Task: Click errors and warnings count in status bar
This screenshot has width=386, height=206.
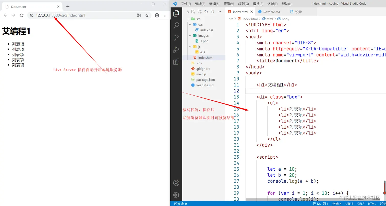Action: (180, 204)
